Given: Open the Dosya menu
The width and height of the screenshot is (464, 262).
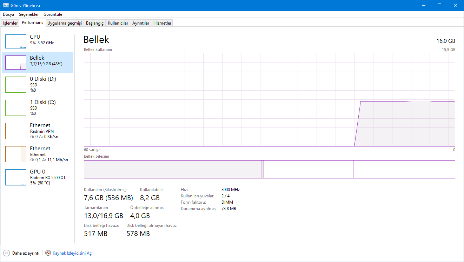Looking at the screenshot, I should tap(8, 14).
